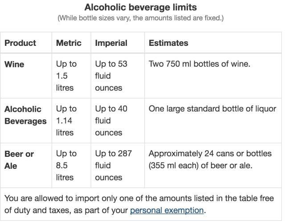Image resolution: width=285 pixels, height=224 pixels.
Task: Click One large standard bottle of liquor
Action: pyautogui.click(x=212, y=109)
